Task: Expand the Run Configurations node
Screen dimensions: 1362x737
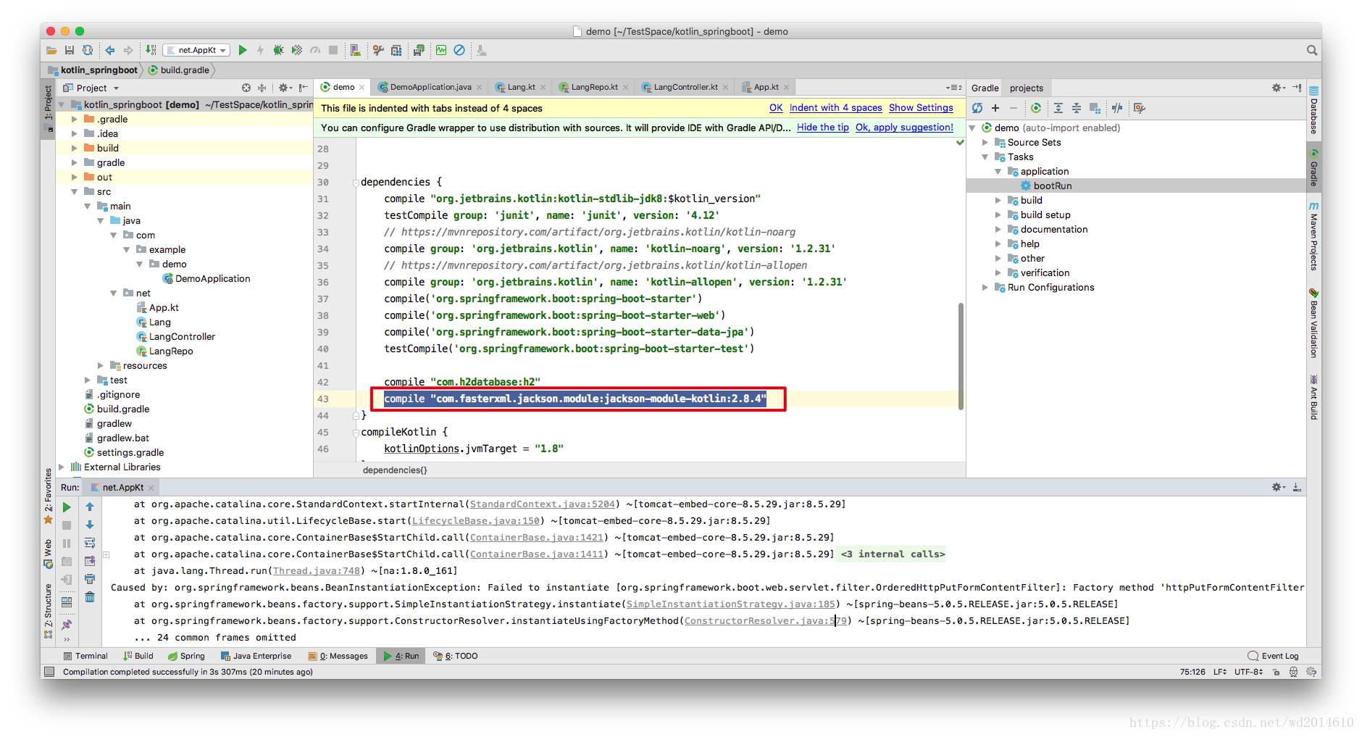Action: [985, 288]
